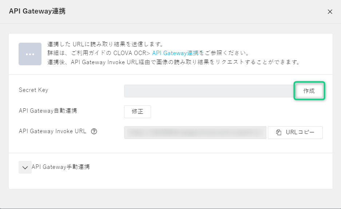The height and width of the screenshot is (209, 341).
Task: Click the gray ellipsis icon box
Action: click(30, 54)
